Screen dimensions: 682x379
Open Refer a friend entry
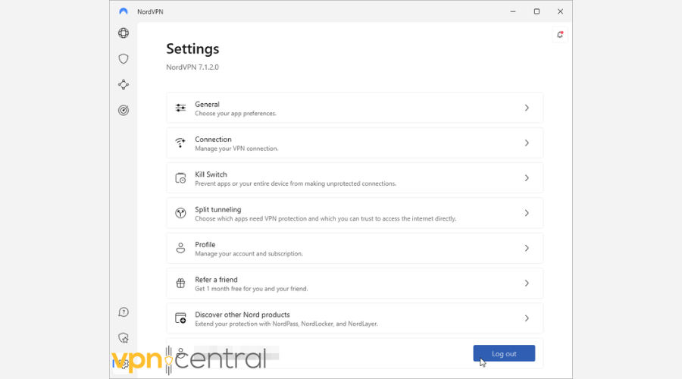tap(355, 283)
